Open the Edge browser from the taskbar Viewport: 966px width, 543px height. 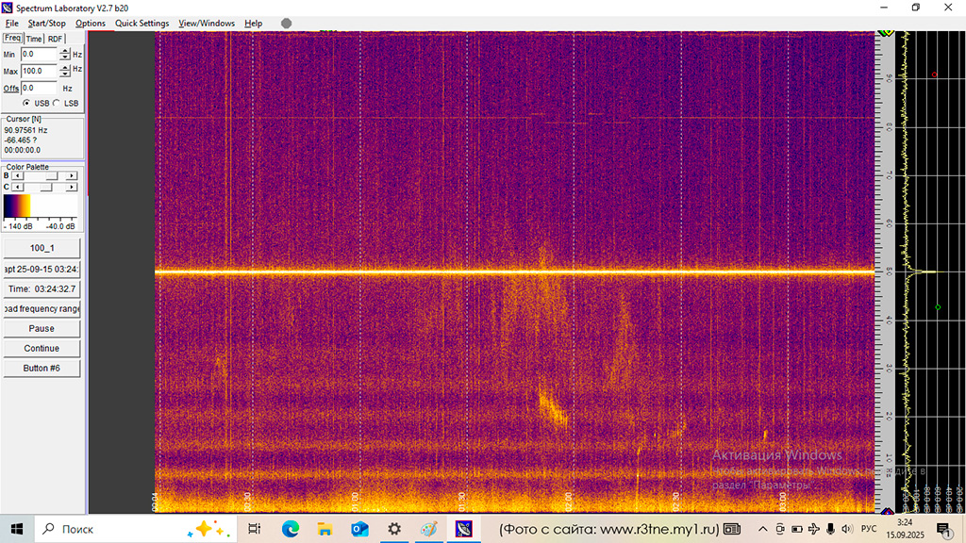pyautogui.click(x=291, y=528)
